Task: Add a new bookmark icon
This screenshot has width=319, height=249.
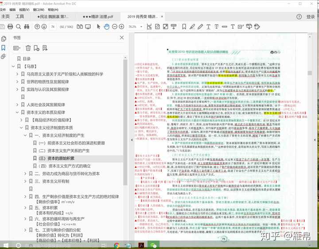Action: [x=38, y=48]
